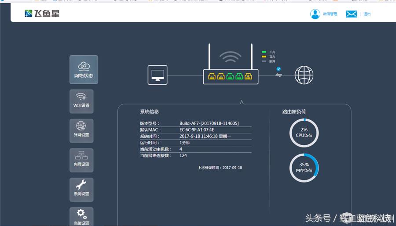Open the WIFI设置 sidebar item
396x226 pixels.
[81, 101]
